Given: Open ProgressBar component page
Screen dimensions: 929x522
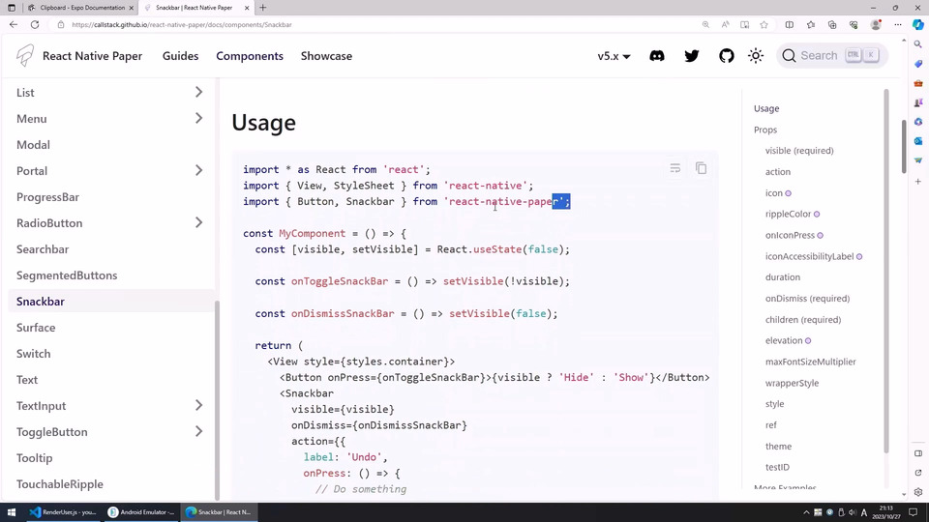Looking at the screenshot, I should point(47,196).
